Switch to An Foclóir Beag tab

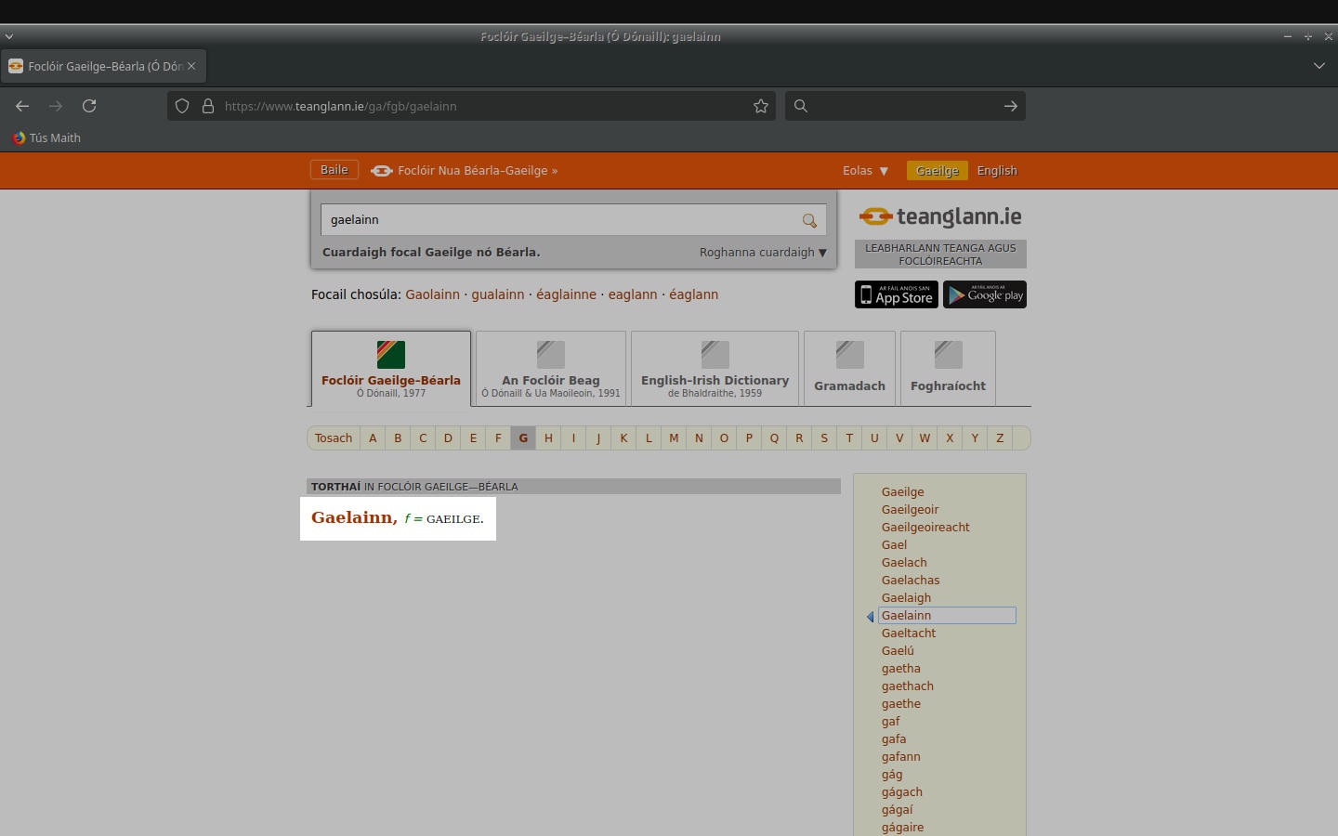click(551, 369)
